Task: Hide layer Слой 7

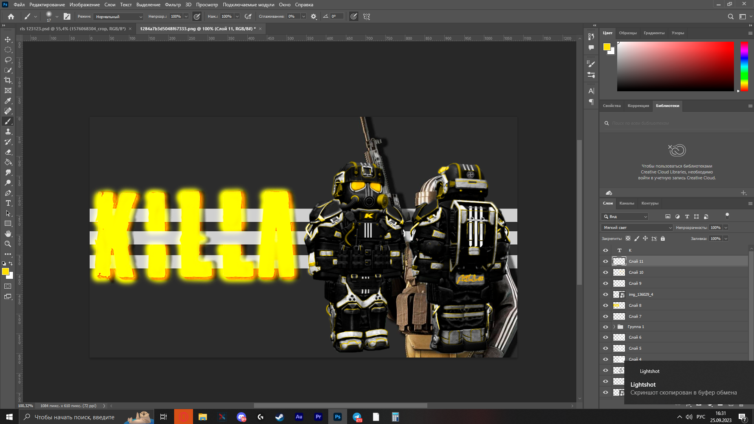Action: (x=605, y=316)
